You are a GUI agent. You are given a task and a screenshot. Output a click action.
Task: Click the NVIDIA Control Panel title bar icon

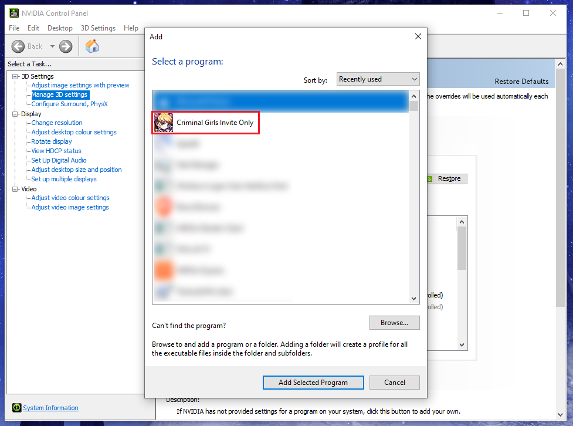(x=14, y=13)
